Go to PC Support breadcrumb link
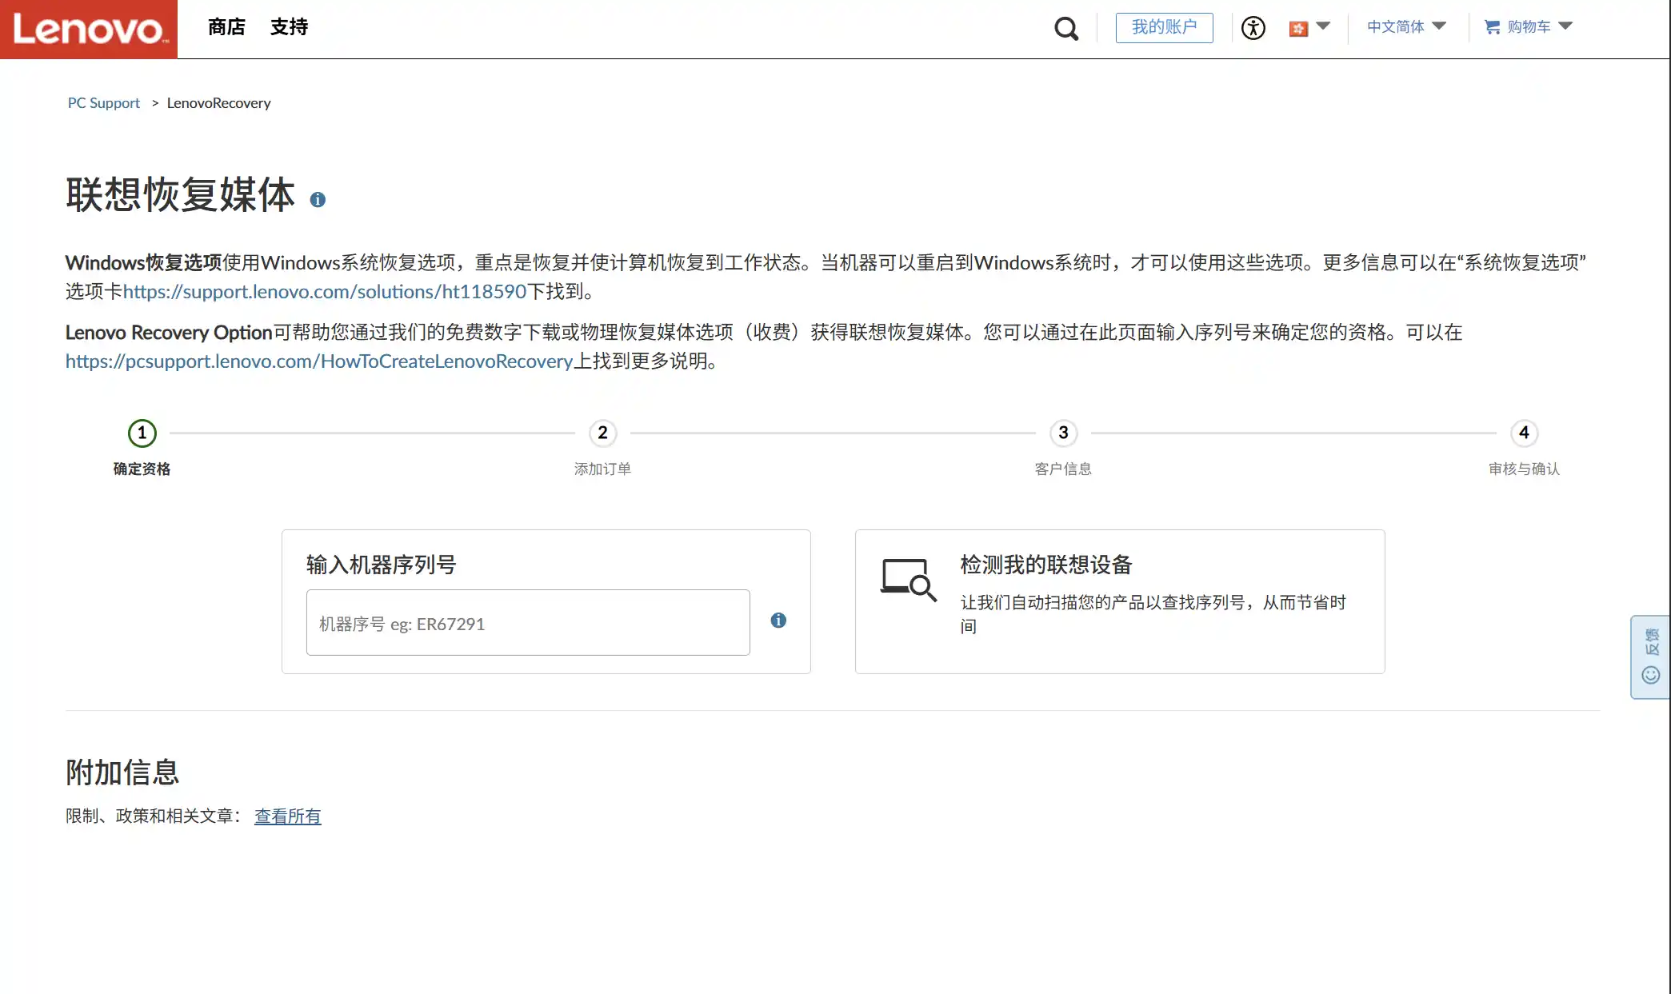The image size is (1671, 994). [103, 103]
